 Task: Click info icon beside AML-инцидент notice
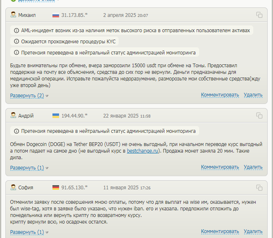[x=17, y=31]
